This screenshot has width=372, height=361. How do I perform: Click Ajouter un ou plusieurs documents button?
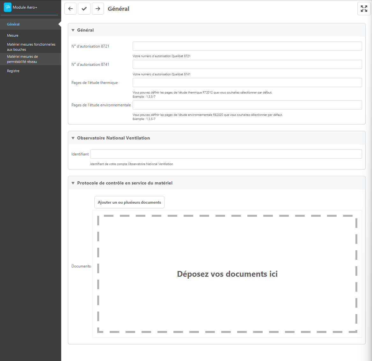129,202
